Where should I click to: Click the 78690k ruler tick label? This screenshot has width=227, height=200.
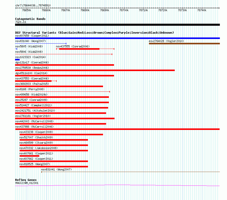pos(105,10)
